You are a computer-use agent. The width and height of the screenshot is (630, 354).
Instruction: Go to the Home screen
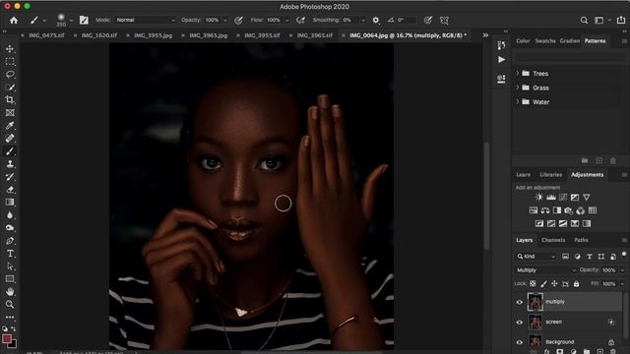(x=14, y=20)
